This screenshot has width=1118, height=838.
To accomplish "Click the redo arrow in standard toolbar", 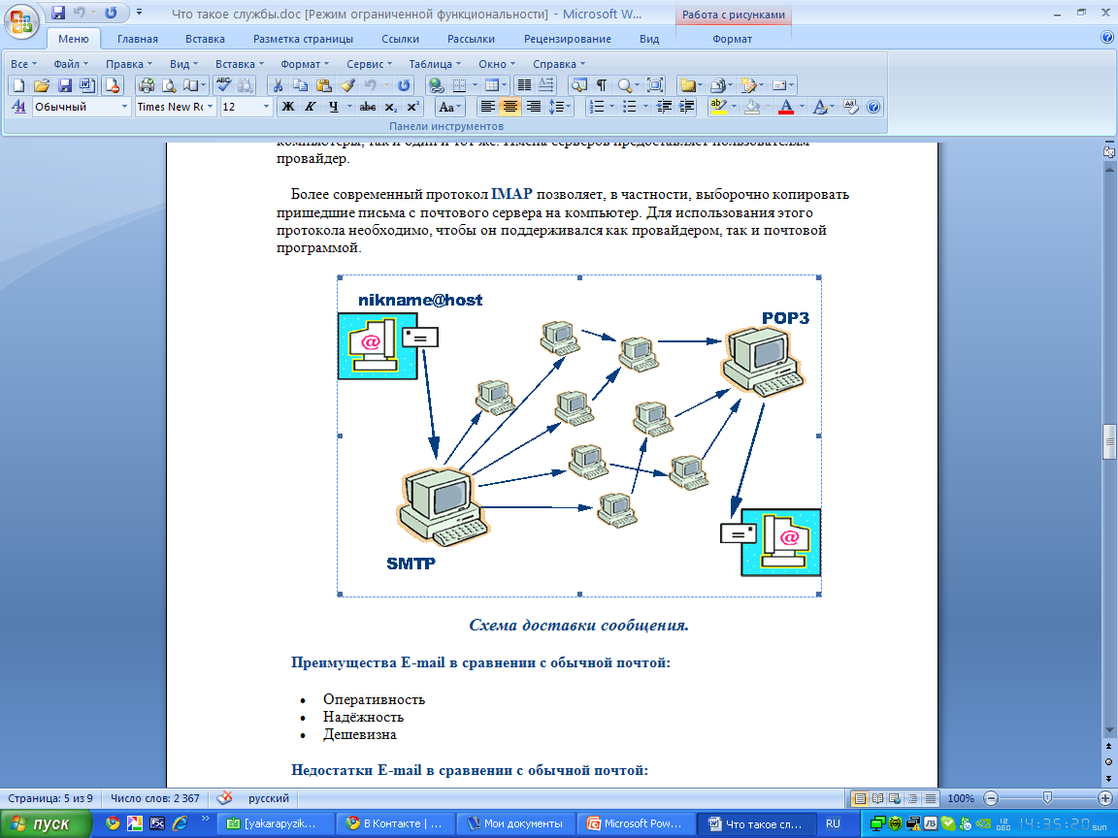I will (x=404, y=85).
